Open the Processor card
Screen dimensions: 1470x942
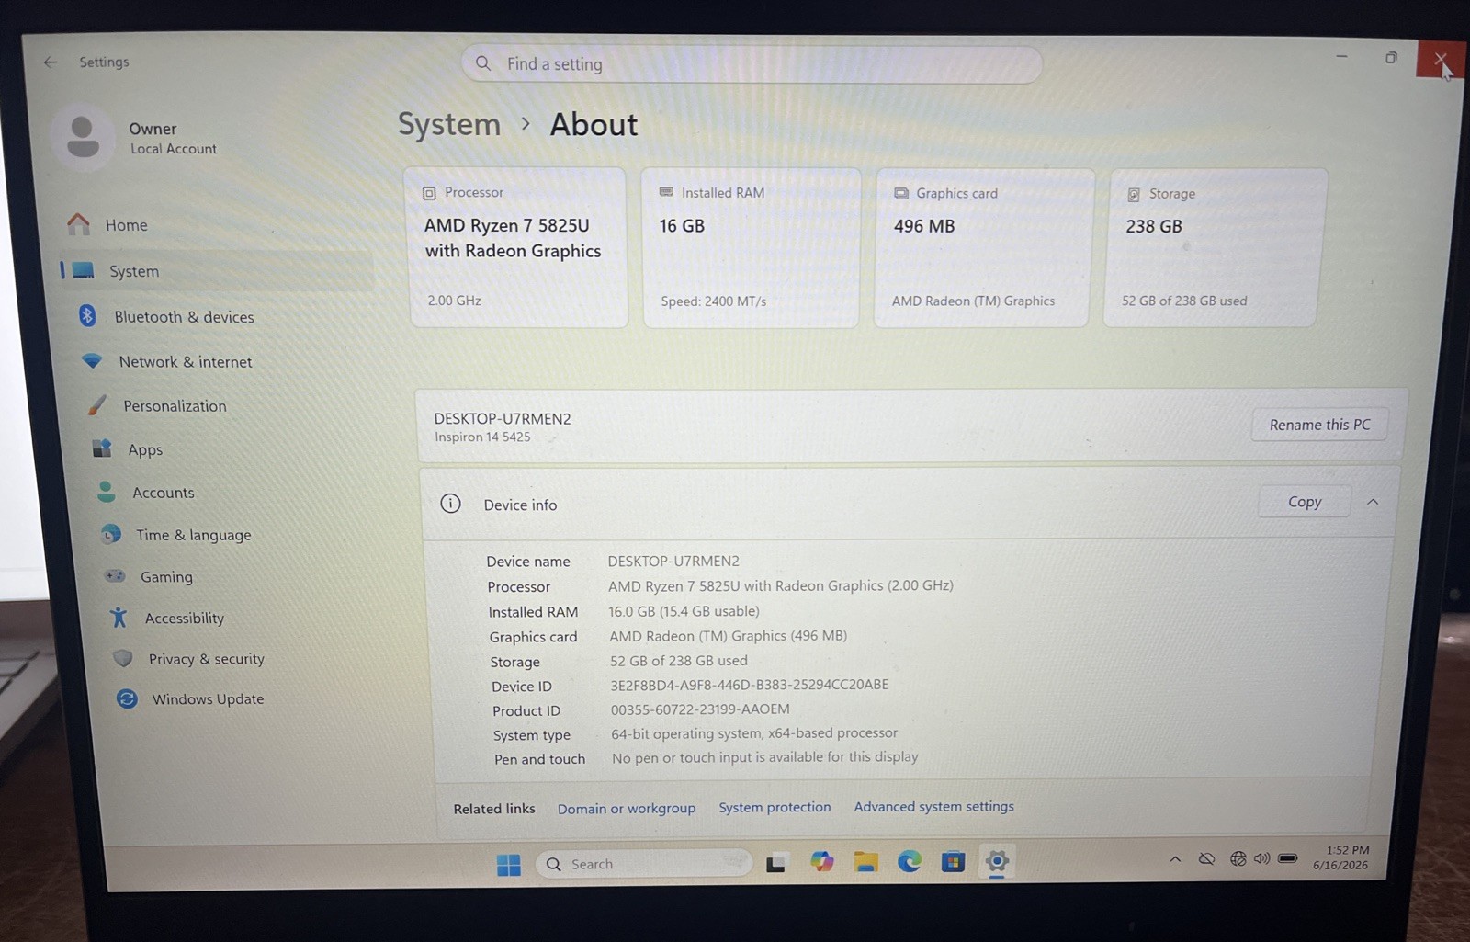518,247
